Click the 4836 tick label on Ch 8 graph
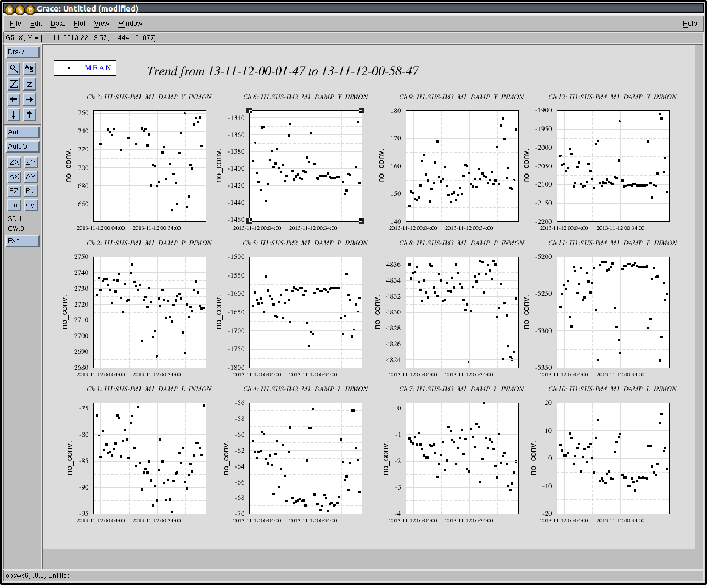Image resolution: width=707 pixels, height=585 pixels. (394, 265)
